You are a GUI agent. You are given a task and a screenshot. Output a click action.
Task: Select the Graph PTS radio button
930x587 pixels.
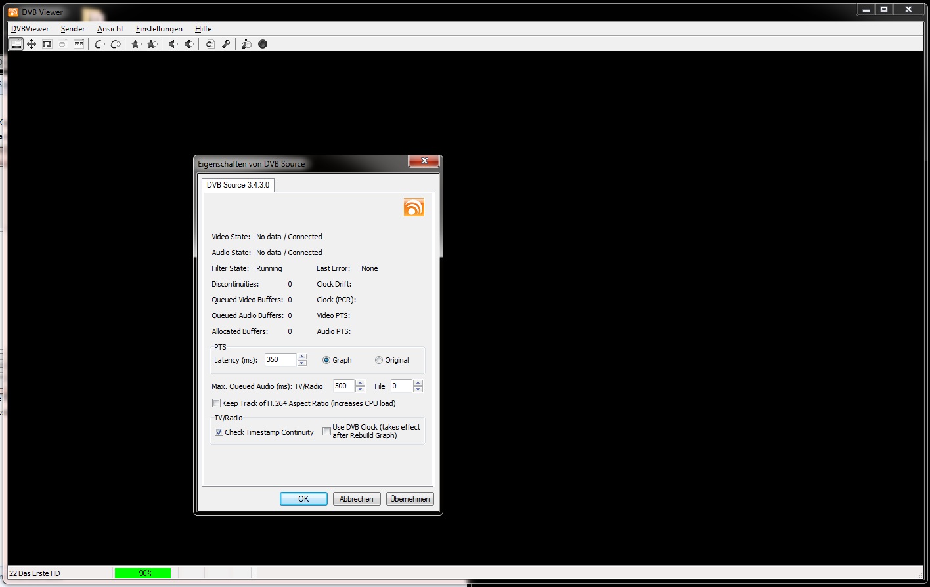[326, 360]
